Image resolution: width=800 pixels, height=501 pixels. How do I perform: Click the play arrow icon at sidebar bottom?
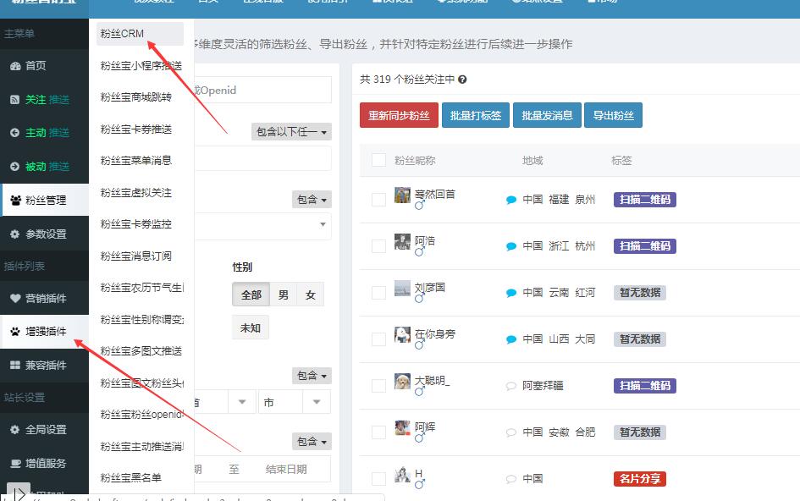point(19,493)
